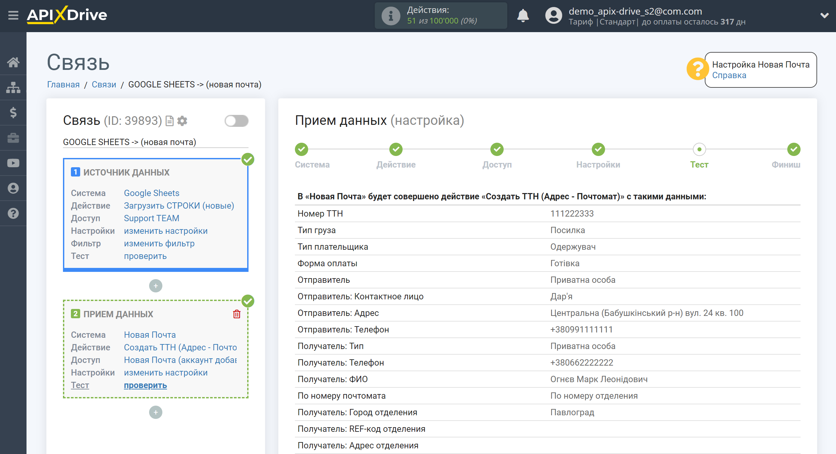Screen dimensions: 836x454
Task: Click source проверить test link
Action: (x=145, y=256)
